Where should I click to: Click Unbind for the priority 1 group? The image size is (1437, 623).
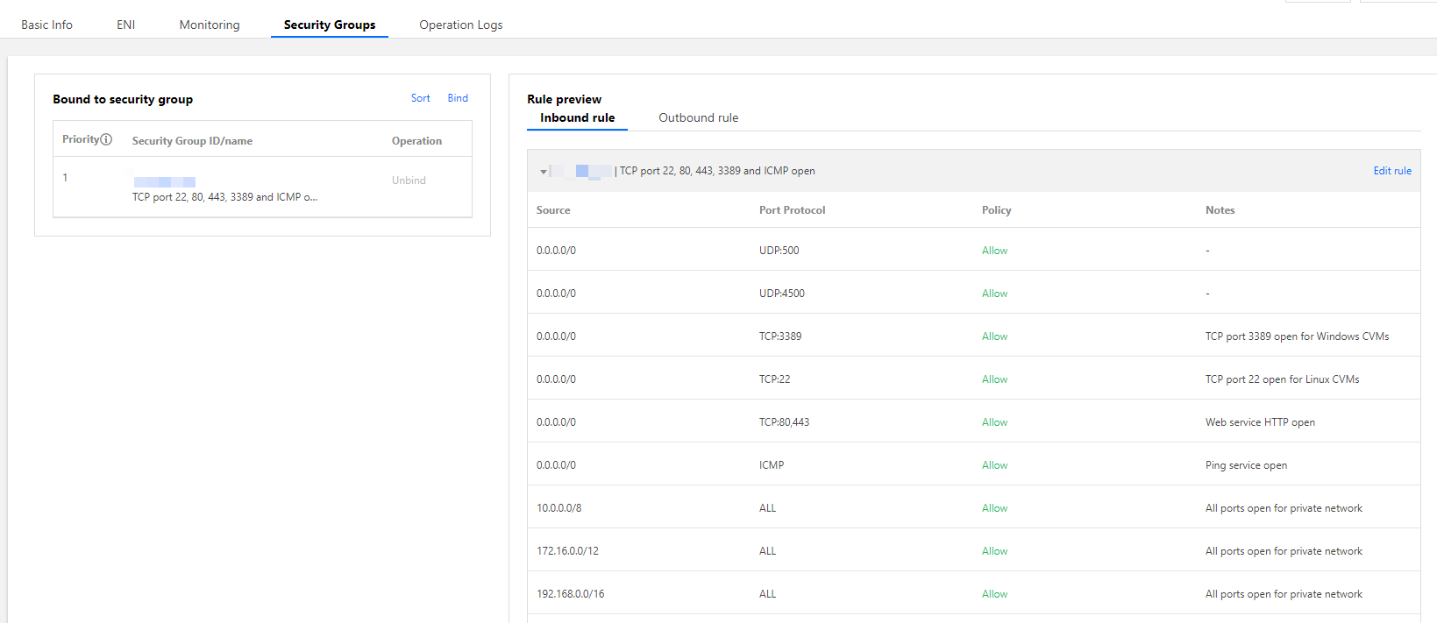click(409, 181)
